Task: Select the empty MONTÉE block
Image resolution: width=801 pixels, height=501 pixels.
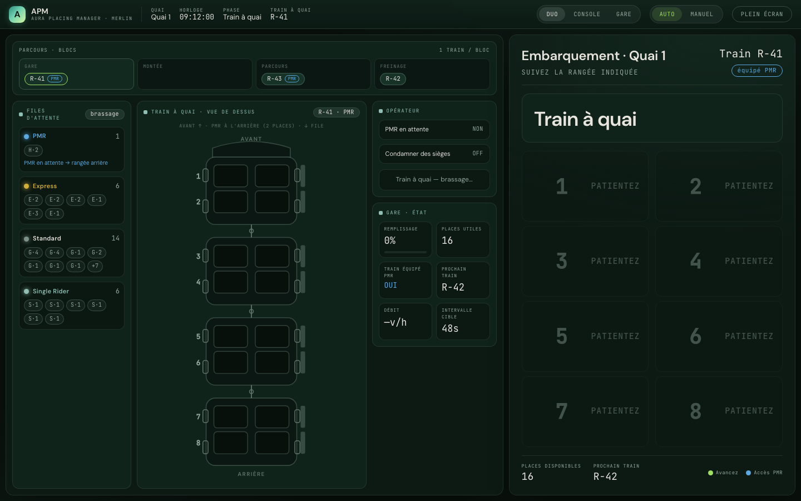Action: (195, 74)
